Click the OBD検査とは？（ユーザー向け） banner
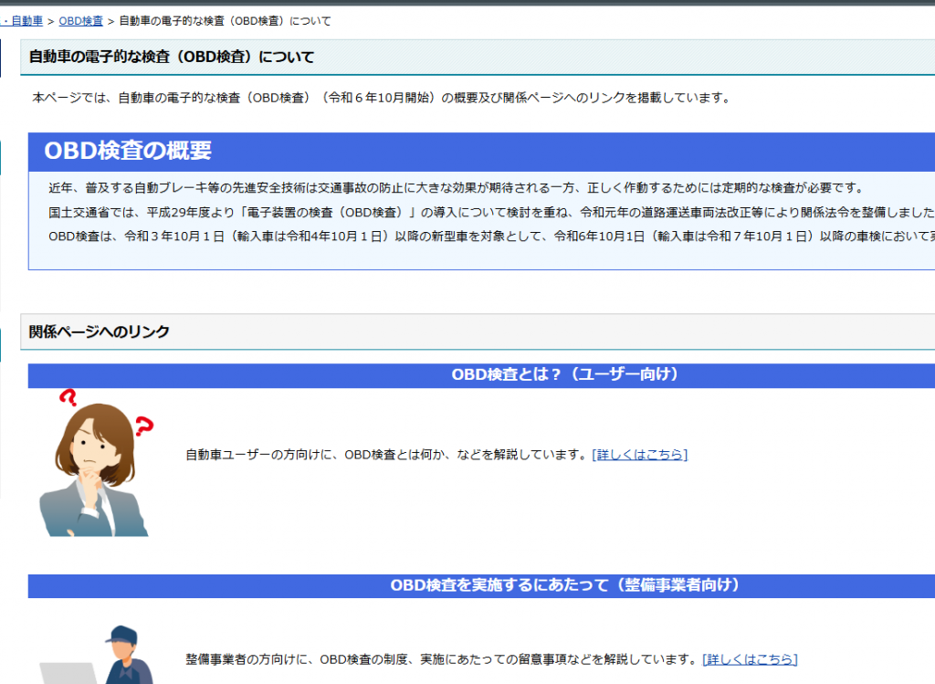This screenshot has width=935, height=684. coord(481,375)
